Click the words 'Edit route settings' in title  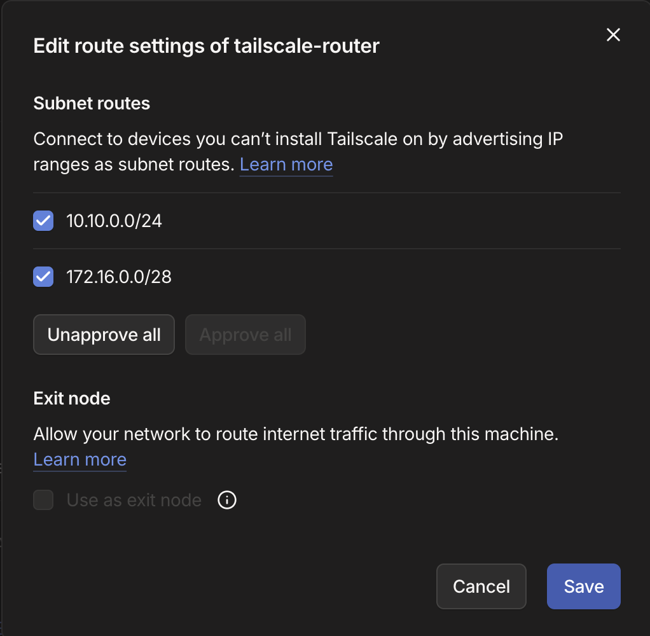(x=118, y=46)
